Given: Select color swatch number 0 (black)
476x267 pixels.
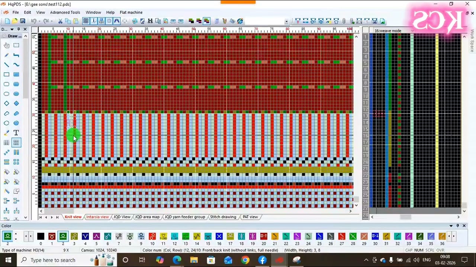Looking at the screenshot, I should click(x=41, y=236).
